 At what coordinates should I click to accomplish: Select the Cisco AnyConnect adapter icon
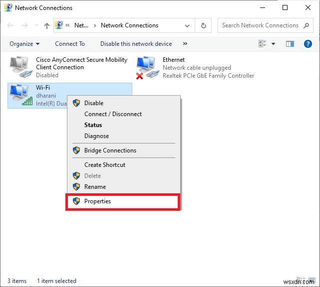pos(21,67)
